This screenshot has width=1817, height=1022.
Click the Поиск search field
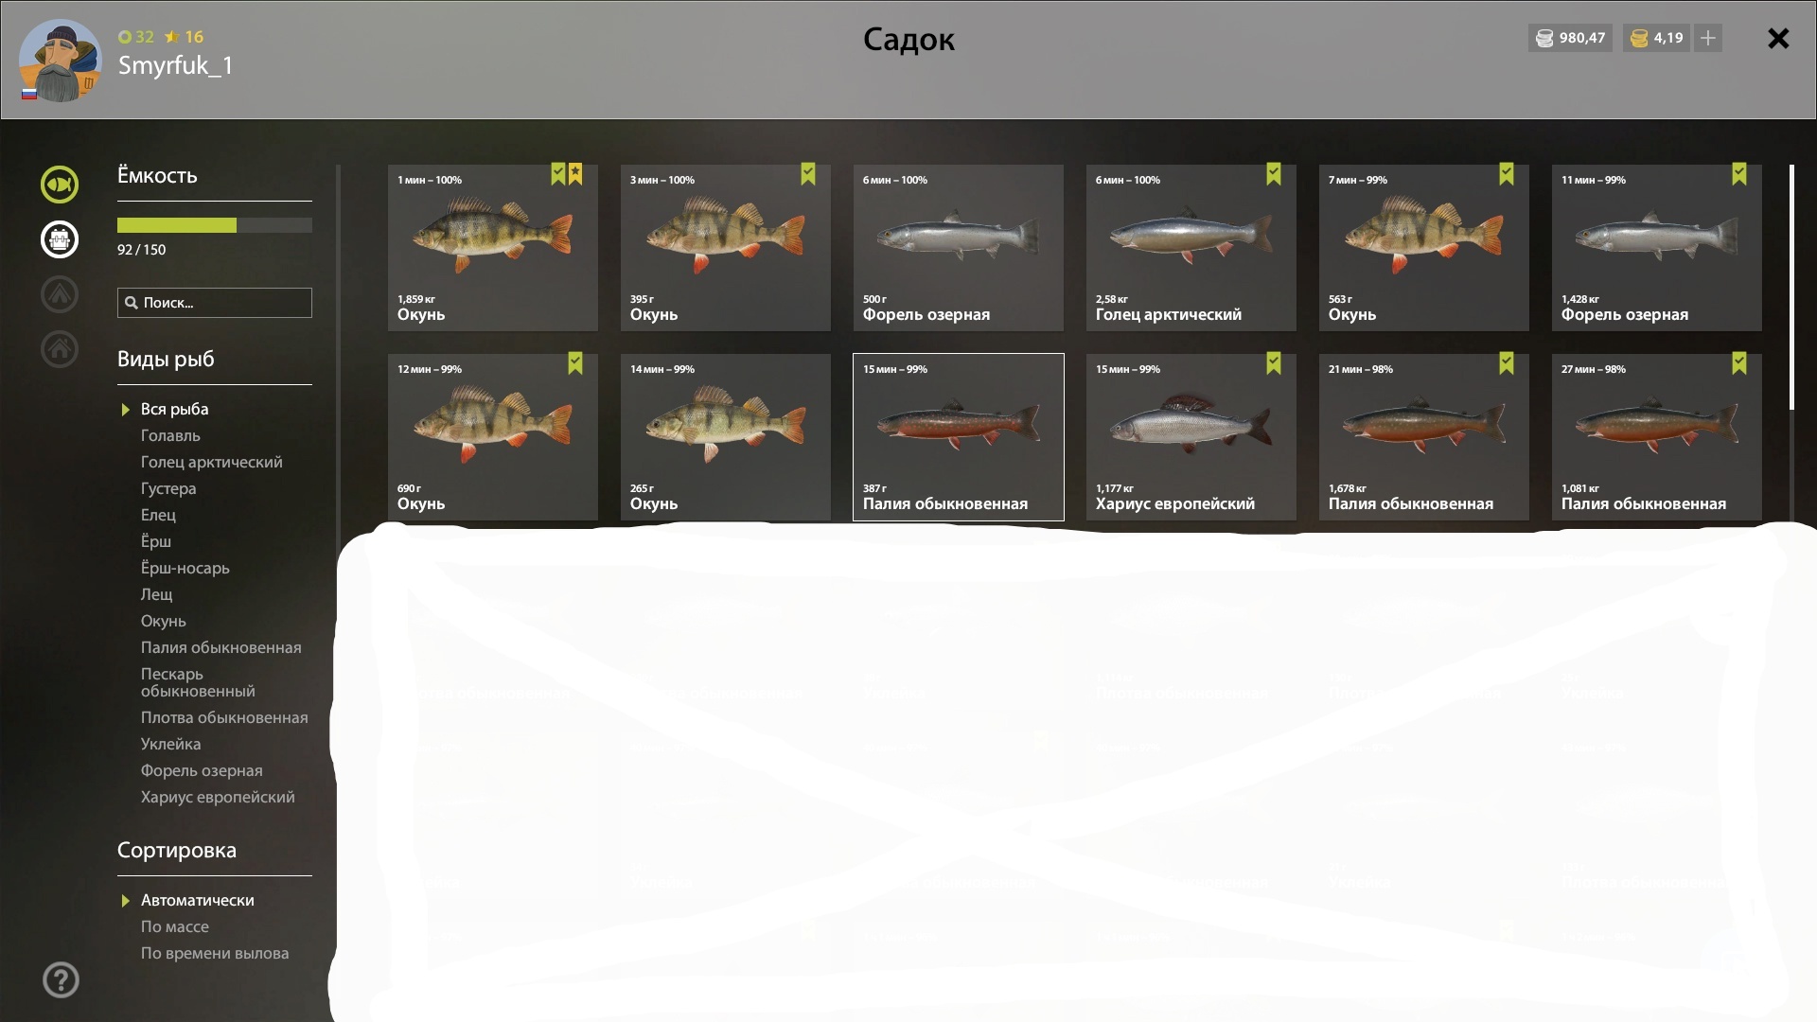click(x=215, y=303)
